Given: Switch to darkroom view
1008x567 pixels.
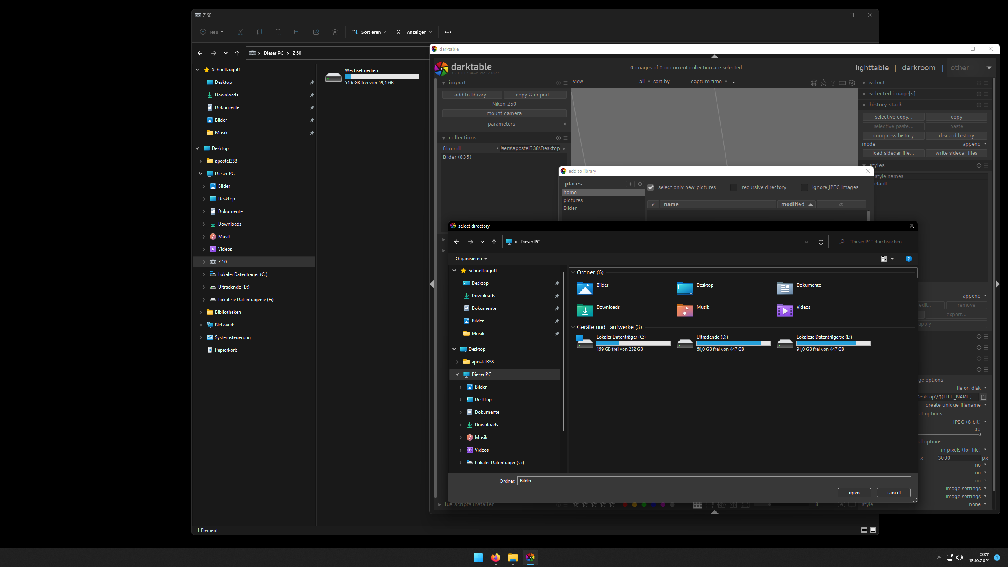Looking at the screenshot, I should tap(919, 68).
